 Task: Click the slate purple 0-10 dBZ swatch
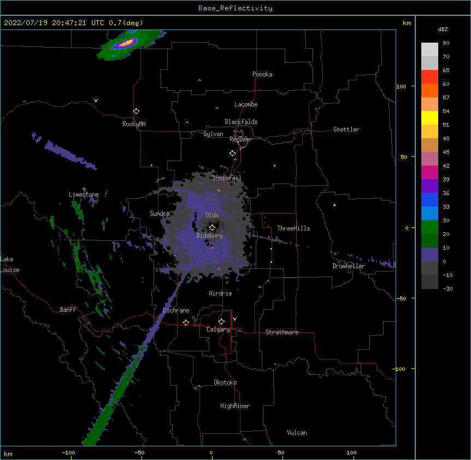click(x=429, y=255)
